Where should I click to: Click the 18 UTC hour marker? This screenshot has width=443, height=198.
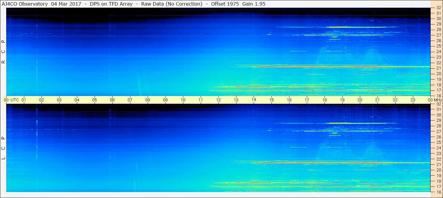point(325,100)
